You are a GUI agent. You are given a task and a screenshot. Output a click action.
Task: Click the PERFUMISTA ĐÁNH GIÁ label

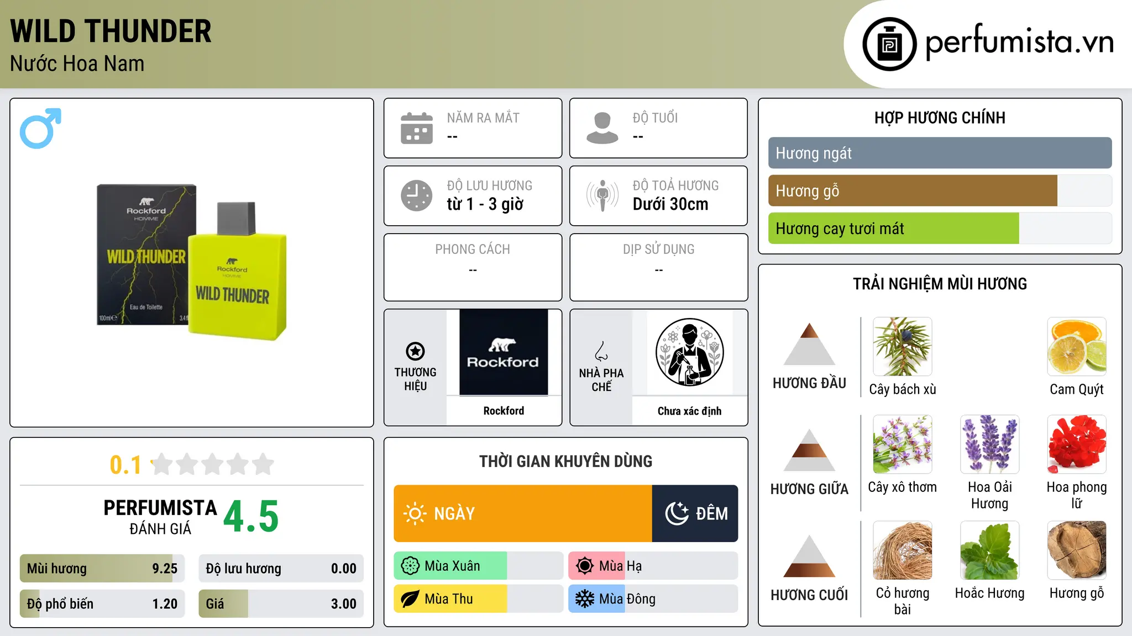[x=160, y=517]
